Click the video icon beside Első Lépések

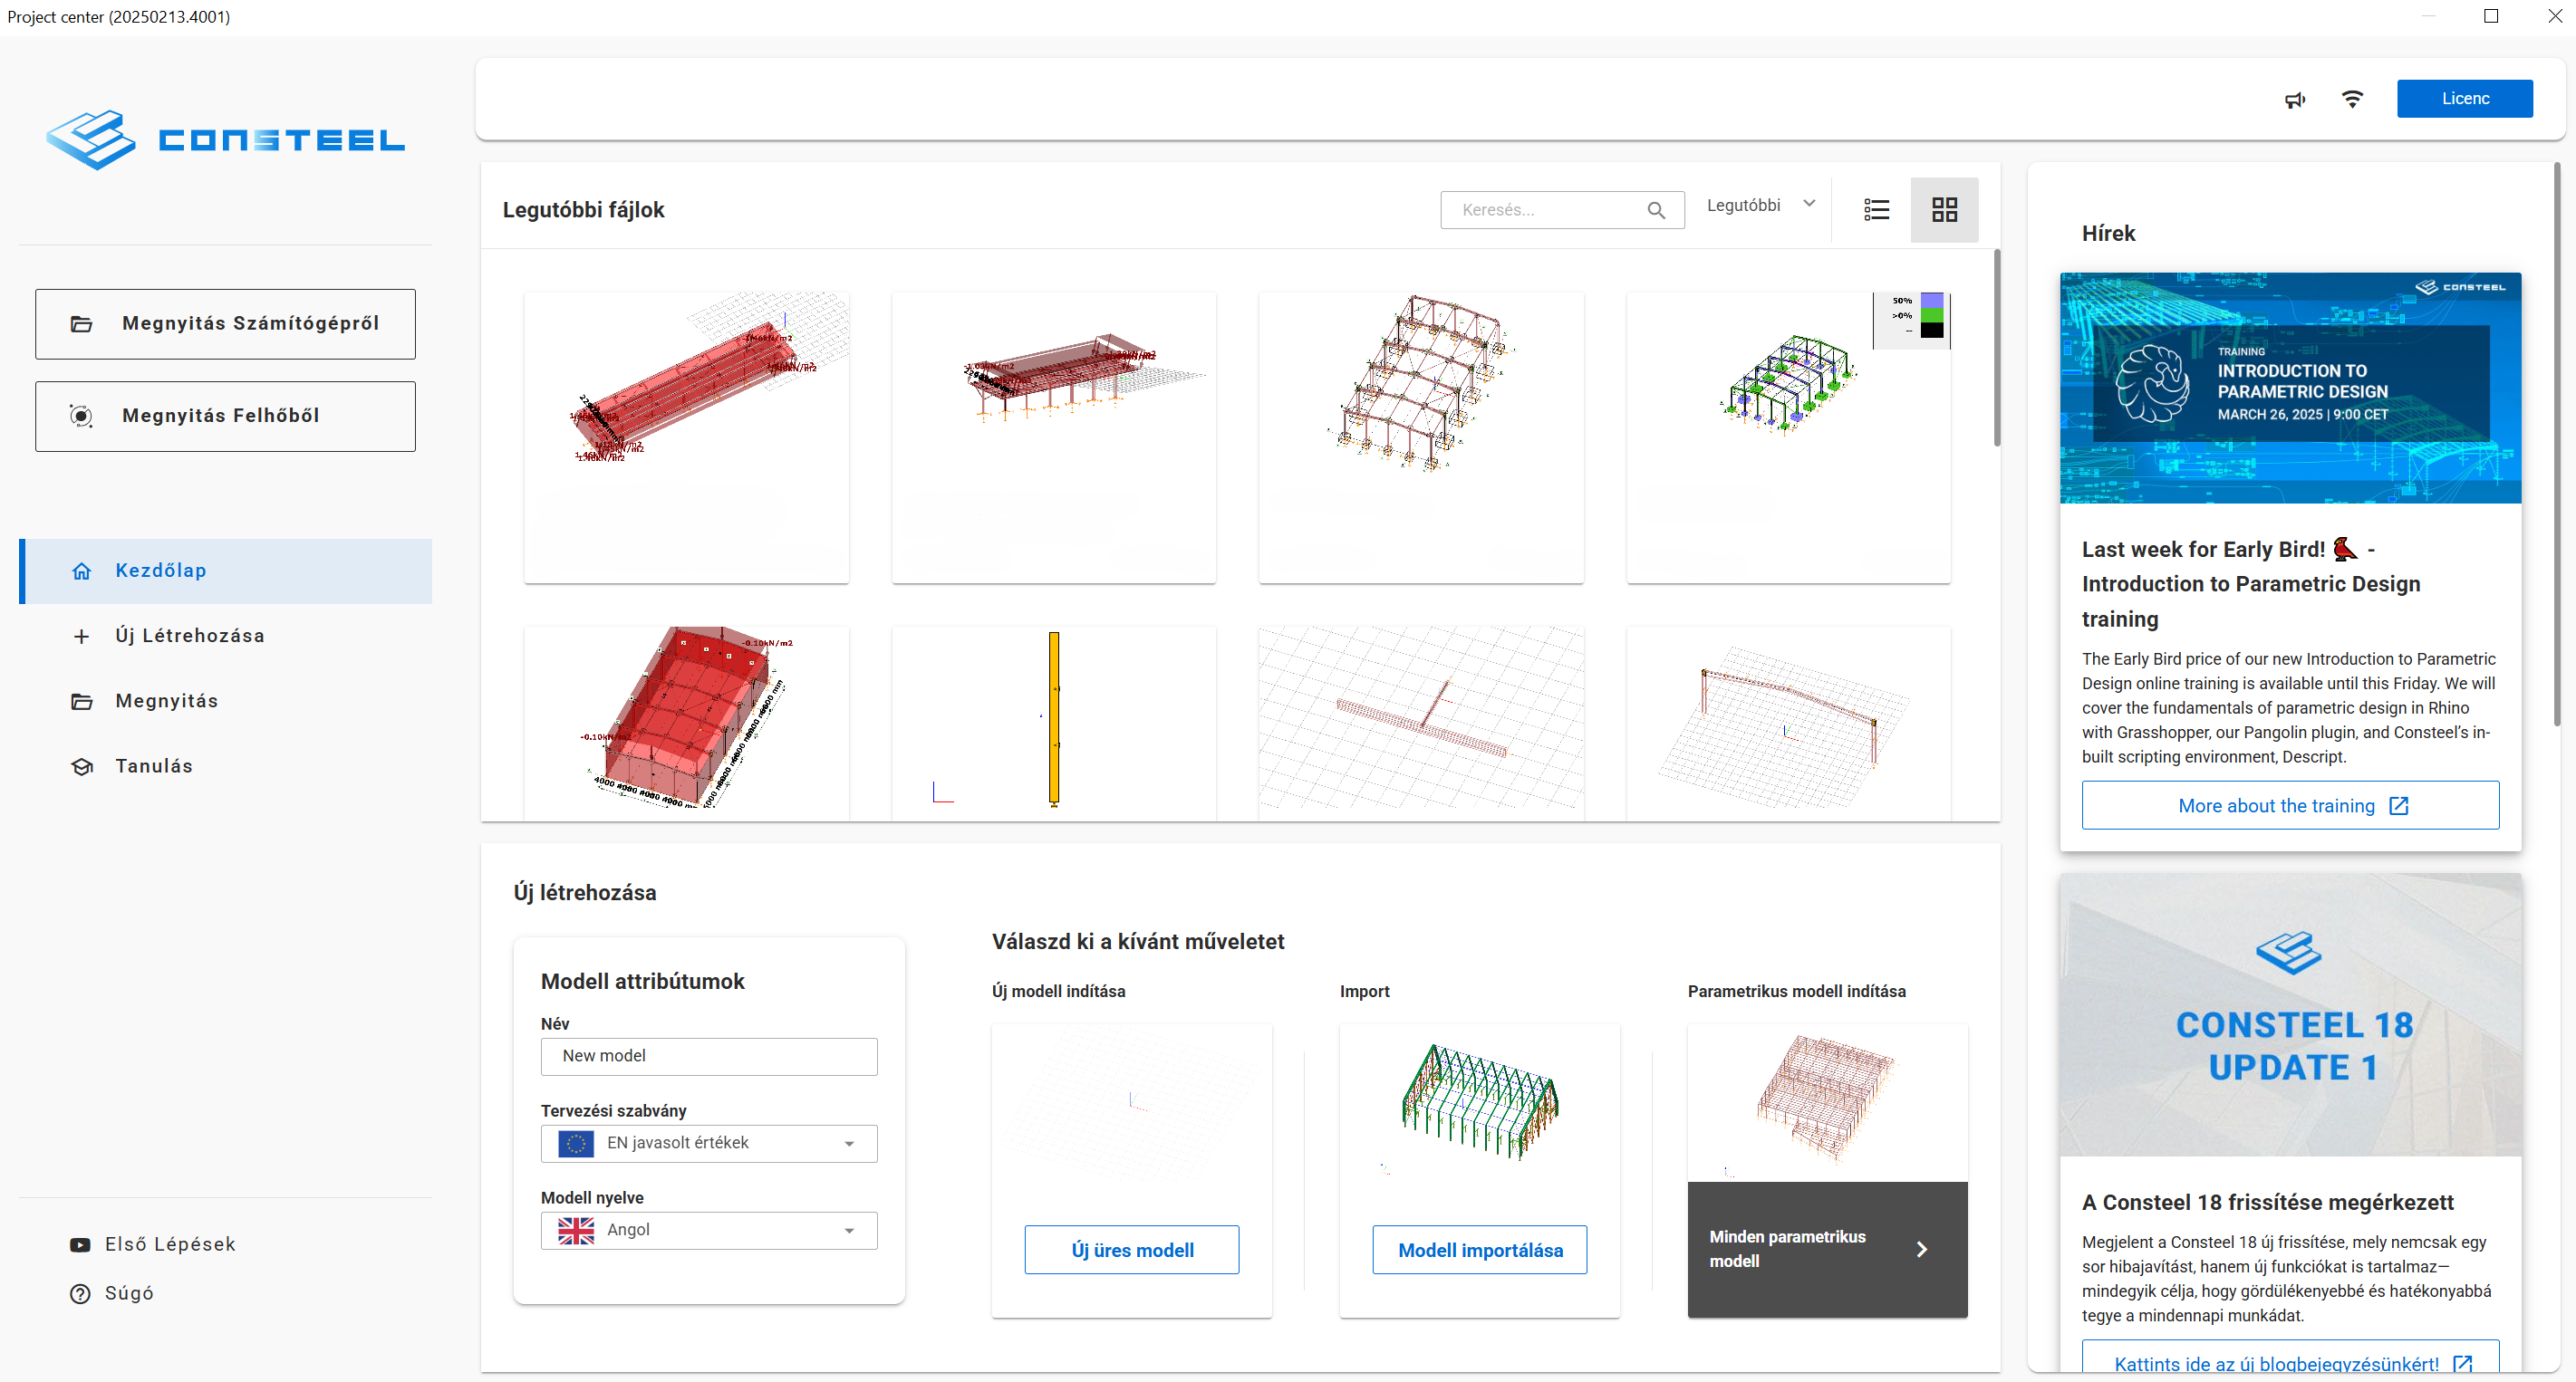[80, 1244]
